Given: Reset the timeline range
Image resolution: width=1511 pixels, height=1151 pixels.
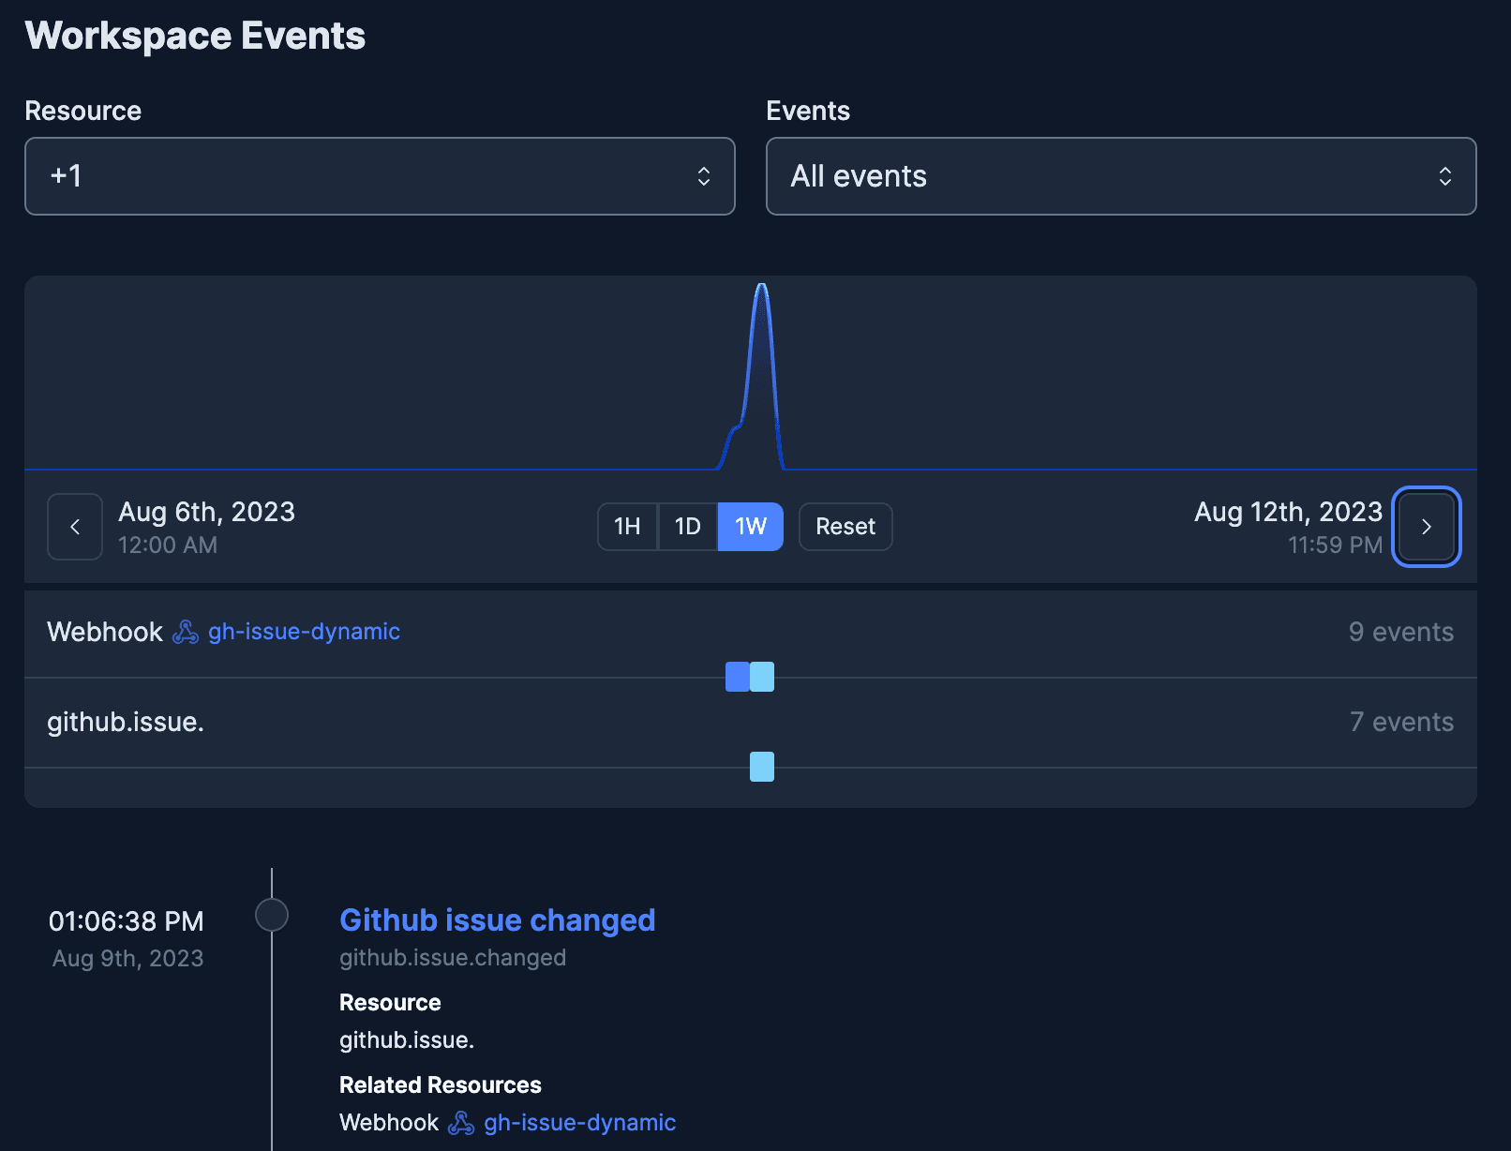Looking at the screenshot, I should click(x=845, y=527).
